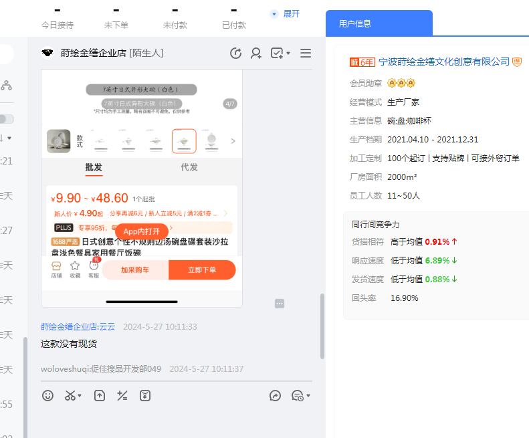The height and width of the screenshot is (438, 529).
Task: Click the message more-options ellipsis button
Action: [280, 304]
